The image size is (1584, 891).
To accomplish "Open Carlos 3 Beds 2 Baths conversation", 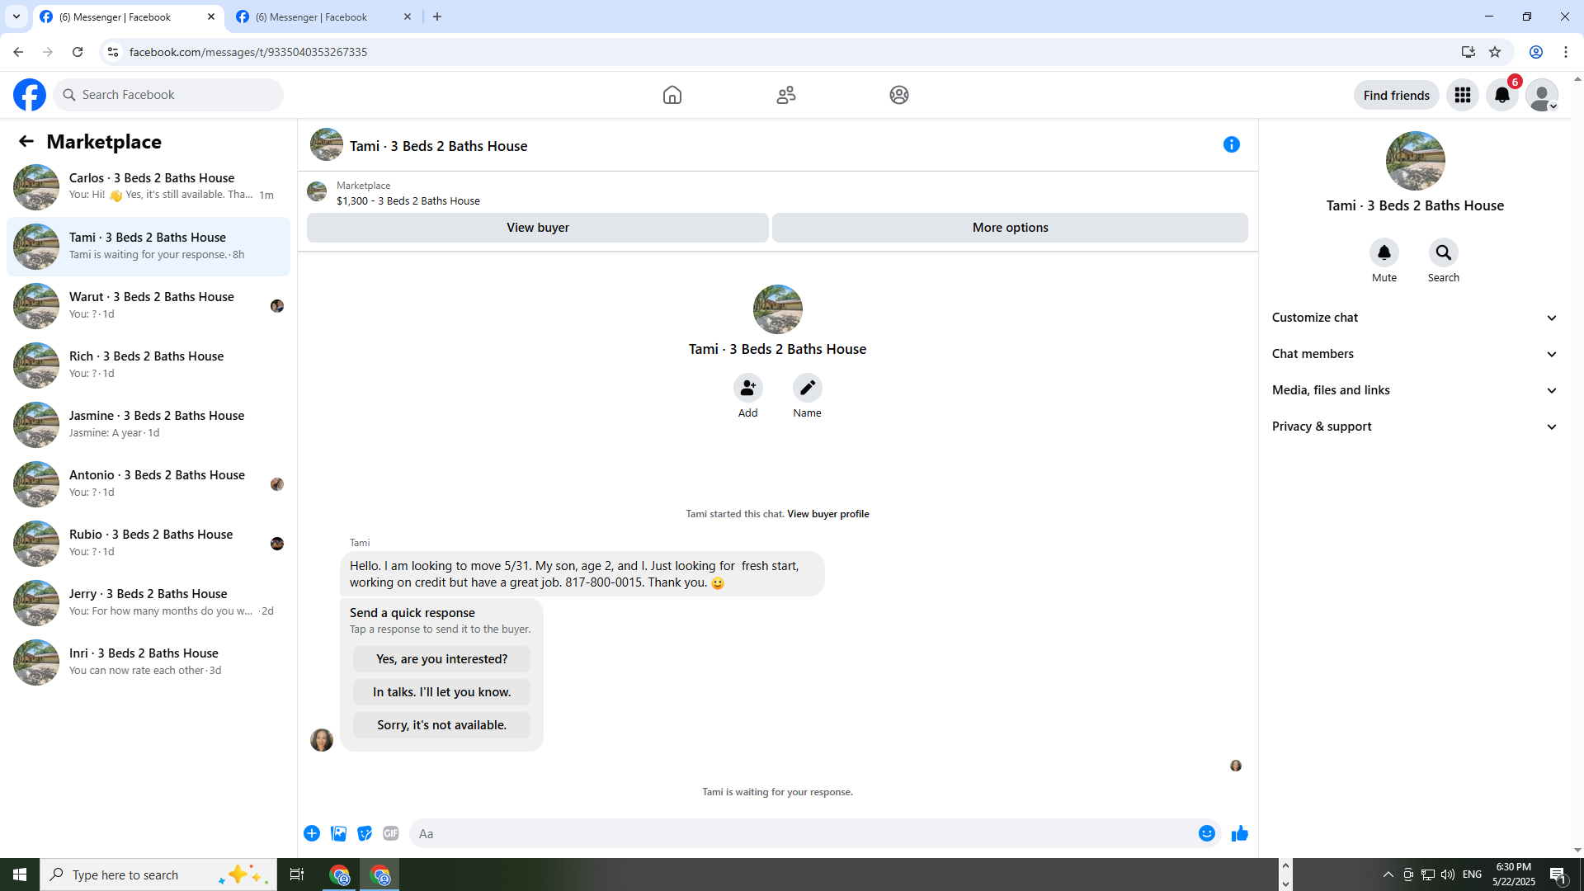I will (x=148, y=186).
